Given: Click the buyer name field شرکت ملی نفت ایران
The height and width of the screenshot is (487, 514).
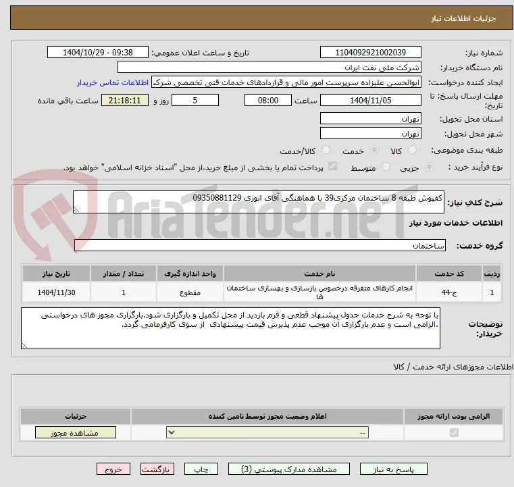Looking at the screenshot, I should pos(269,68).
